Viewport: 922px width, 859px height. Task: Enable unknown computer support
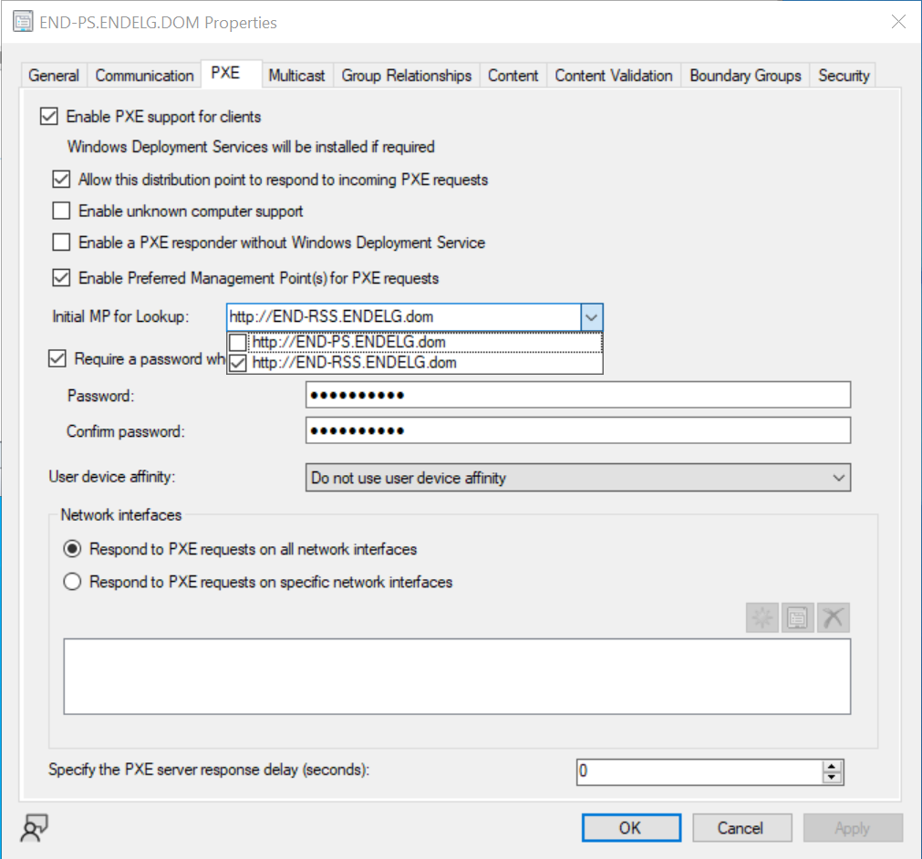click(61, 211)
